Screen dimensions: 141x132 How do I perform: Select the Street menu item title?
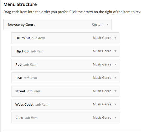click(x=20, y=91)
